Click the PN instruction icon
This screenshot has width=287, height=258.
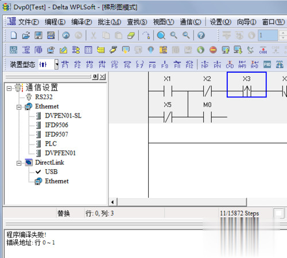tap(217, 64)
